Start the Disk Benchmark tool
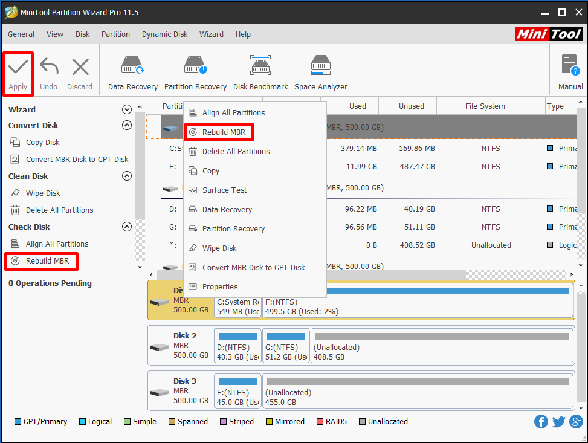Image resolution: width=588 pixels, height=443 pixels. (x=260, y=73)
